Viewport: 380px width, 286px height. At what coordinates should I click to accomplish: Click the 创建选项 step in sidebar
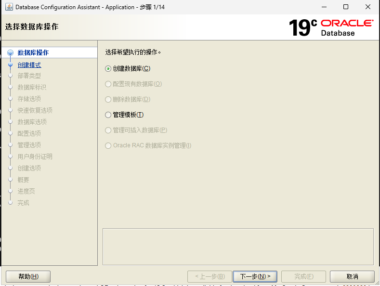[x=29, y=168]
